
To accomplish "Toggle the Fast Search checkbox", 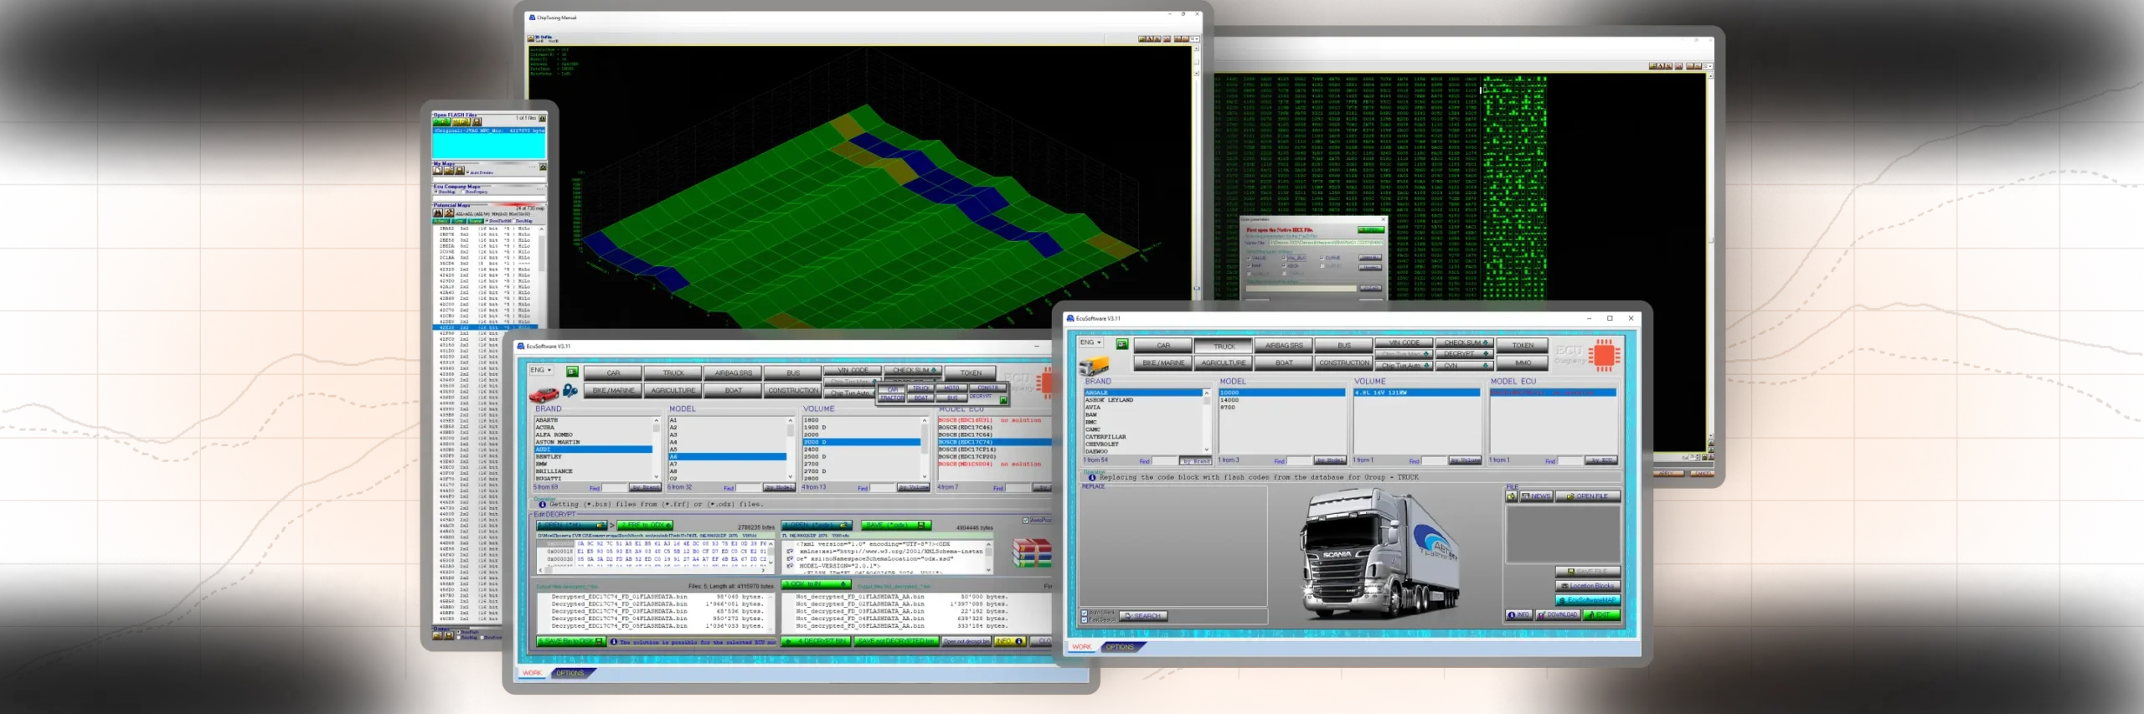I will [1085, 619].
